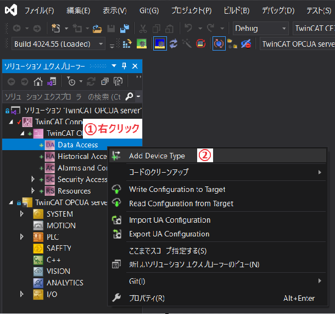The height and width of the screenshot is (314, 335).
Task: Click the Open File folder icon
Action: coord(97,29)
